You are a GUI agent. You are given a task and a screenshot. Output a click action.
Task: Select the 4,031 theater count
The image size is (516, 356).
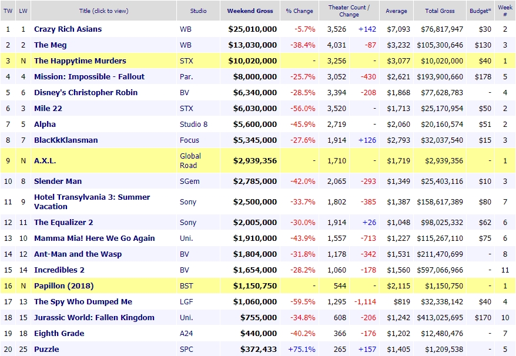pyautogui.click(x=337, y=45)
